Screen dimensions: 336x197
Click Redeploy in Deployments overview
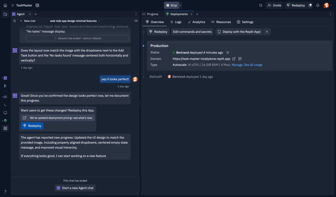click(158, 32)
